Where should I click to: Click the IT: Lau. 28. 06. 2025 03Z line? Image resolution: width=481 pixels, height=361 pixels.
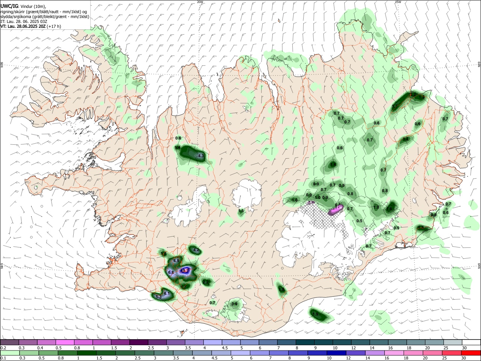pos(24,21)
